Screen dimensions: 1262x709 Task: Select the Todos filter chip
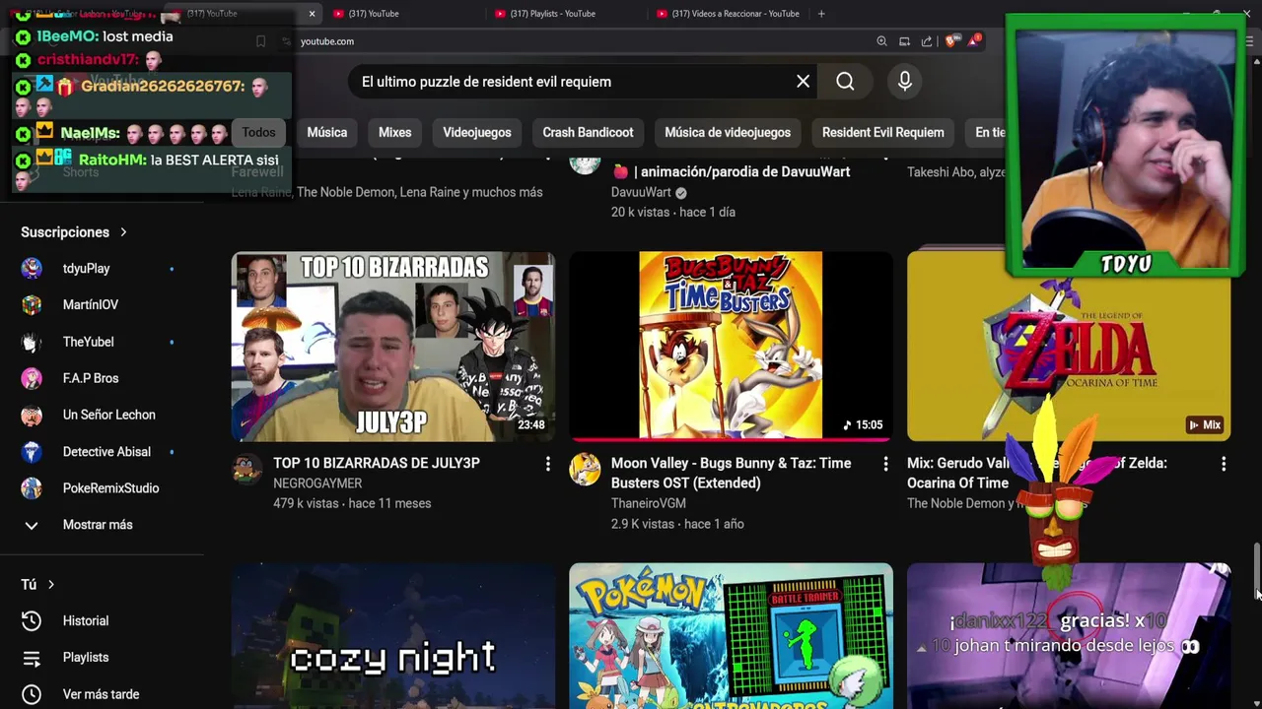[258, 133]
